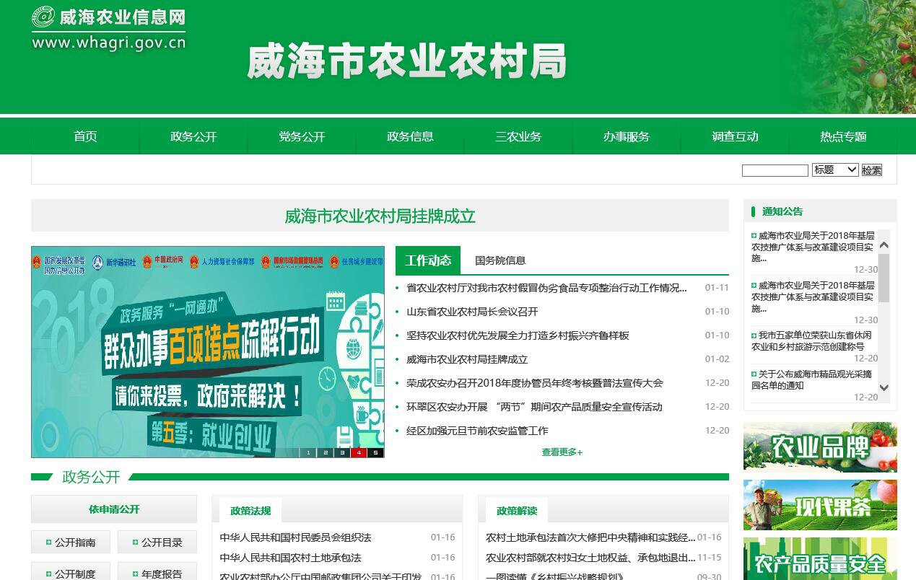916x580 pixels.
Task: Switch to 国务院信息 tab
Action: [x=500, y=260]
